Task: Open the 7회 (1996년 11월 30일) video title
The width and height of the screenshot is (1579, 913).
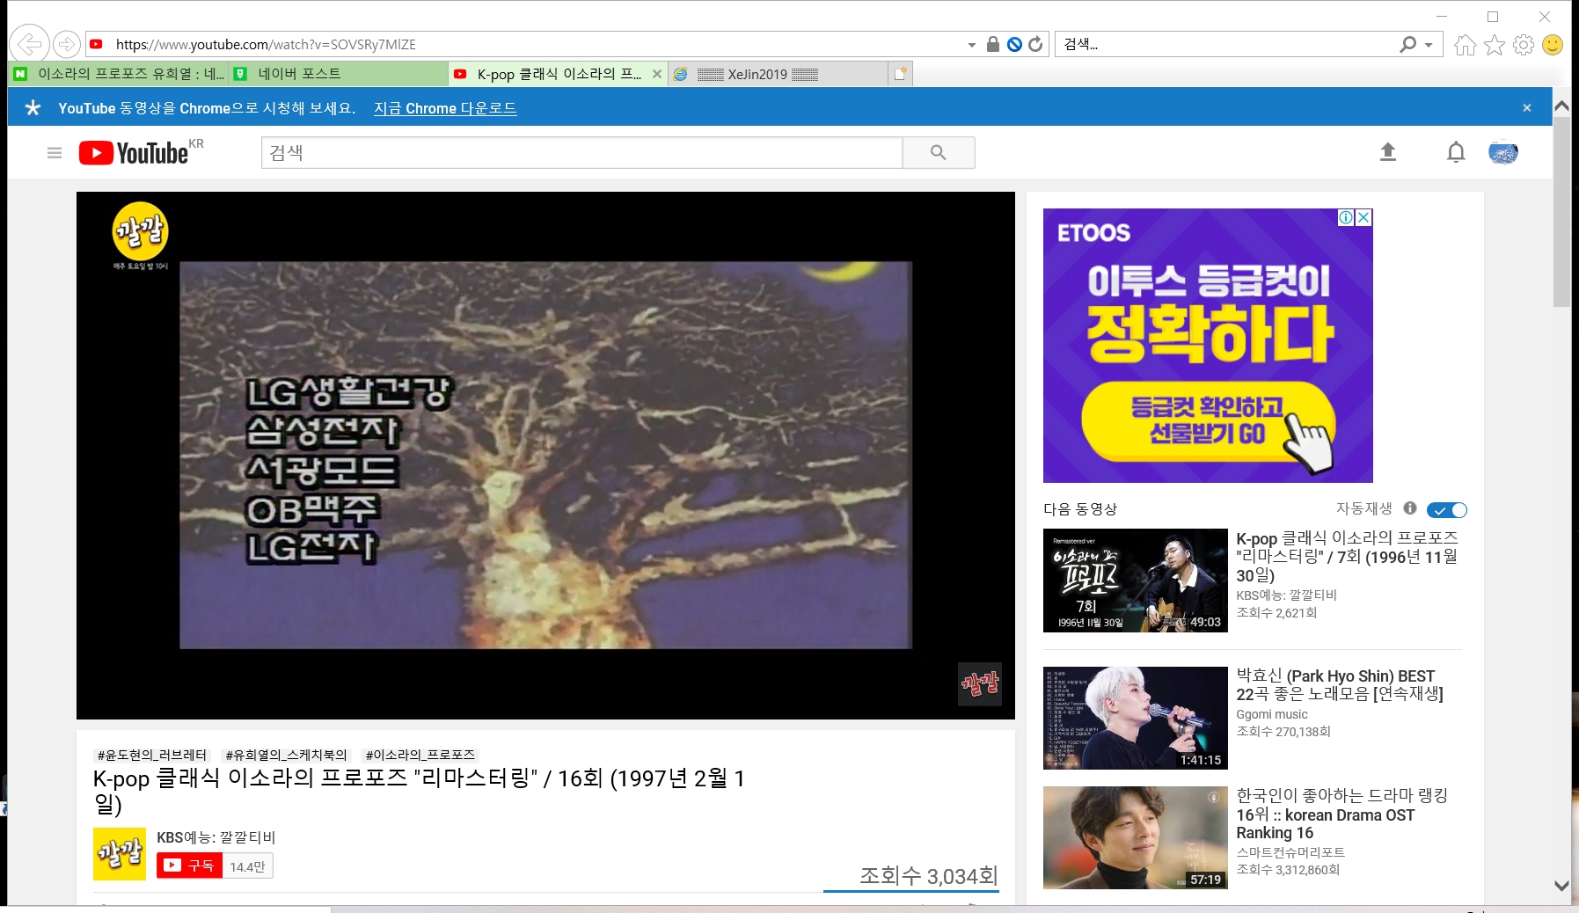Action: pyautogui.click(x=1347, y=556)
